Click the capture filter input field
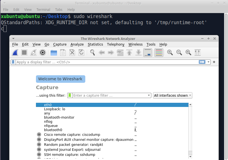This screenshot has width=228, height=160. point(110,95)
